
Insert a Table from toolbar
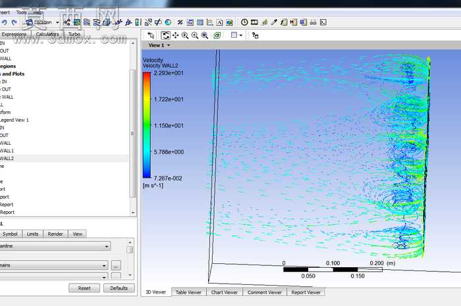click(200, 22)
